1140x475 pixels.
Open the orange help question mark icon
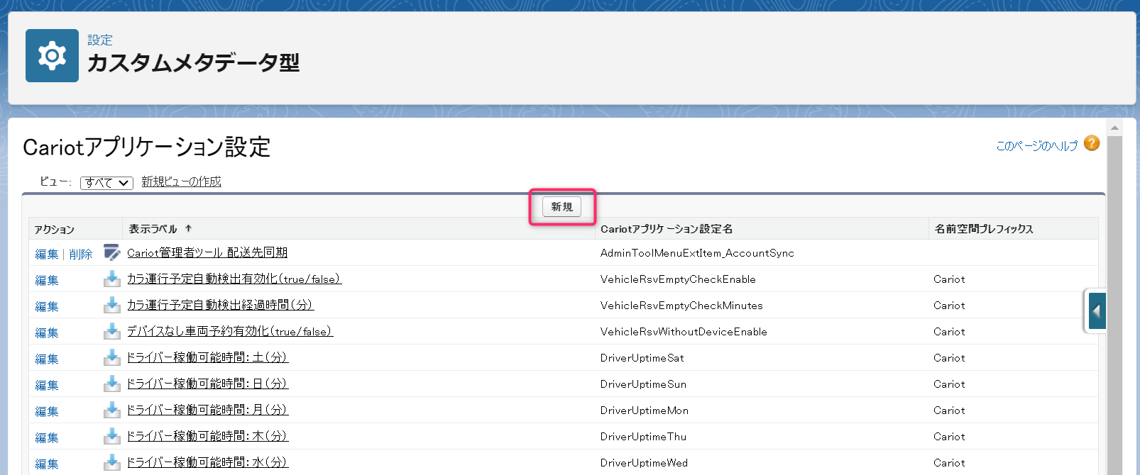(1092, 143)
